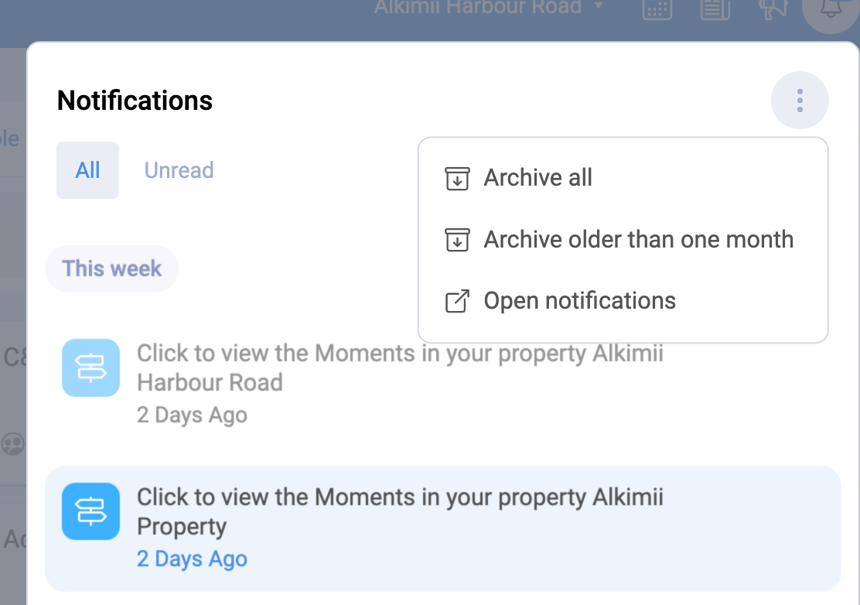Select Open notifications menu entry

click(x=579, y=300)
